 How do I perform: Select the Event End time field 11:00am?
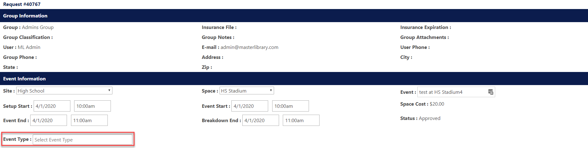point(89,120)
